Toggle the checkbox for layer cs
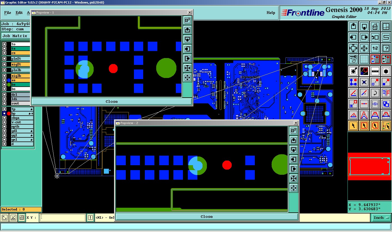Image resolution: width=392 pixels, height=232 pixels. [x=4, y=53]
